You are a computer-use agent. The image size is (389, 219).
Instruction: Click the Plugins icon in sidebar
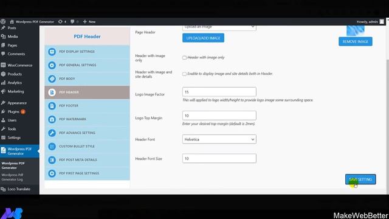pyautogui.click(x=3, y=112)
